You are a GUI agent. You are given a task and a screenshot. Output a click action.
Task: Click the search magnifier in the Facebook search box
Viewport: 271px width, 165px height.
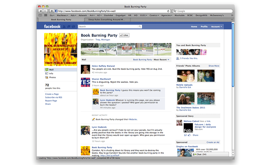[x=140, y=27]
